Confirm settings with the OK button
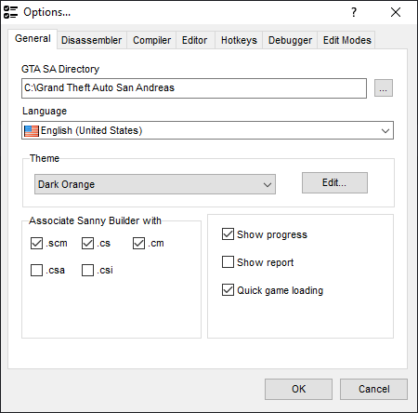The image size is (418, 413). pyautogui.click(x=298, y=389)
